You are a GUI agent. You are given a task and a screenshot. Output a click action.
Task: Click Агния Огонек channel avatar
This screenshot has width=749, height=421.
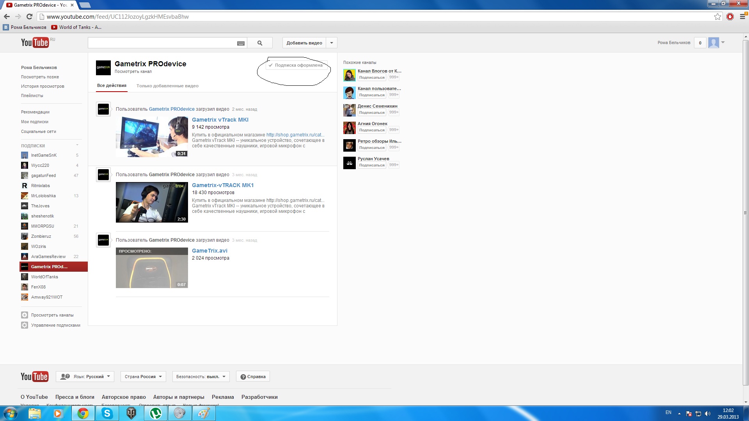coord(350,128)
